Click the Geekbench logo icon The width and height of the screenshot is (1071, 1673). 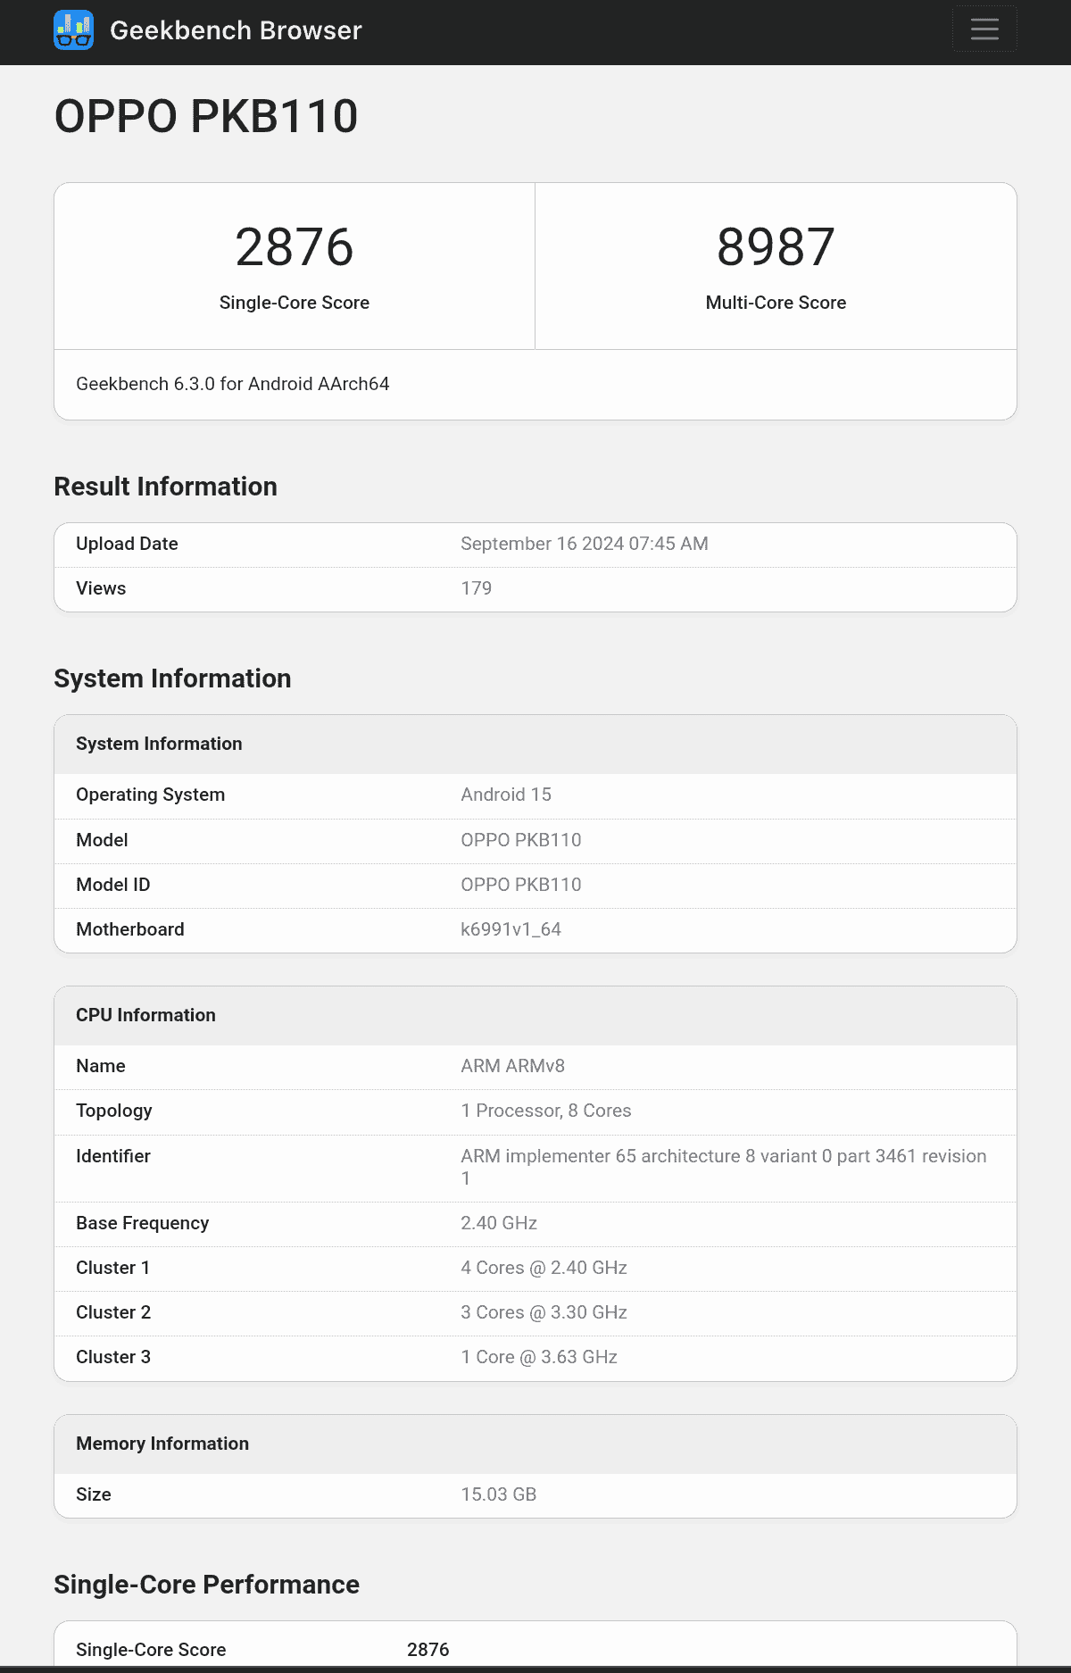click(73, 30)
